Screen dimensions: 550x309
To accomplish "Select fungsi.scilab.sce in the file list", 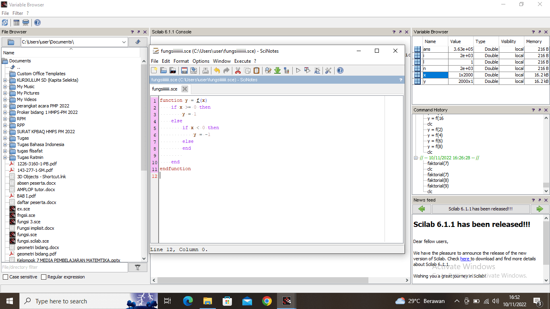I will pyautogui.click(x=33, y=241).
